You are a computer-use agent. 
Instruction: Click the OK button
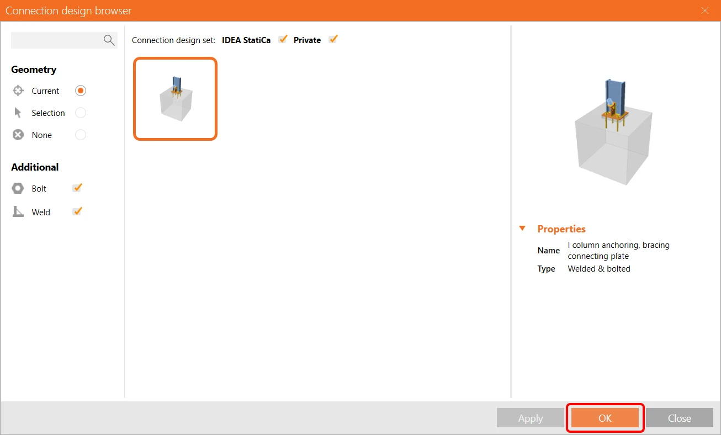tap(605, 418)
